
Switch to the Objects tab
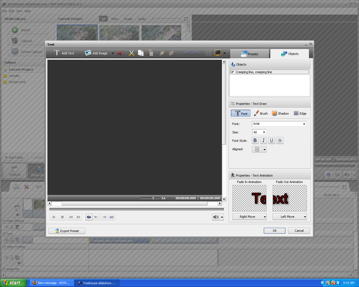[x=290, y=54]
